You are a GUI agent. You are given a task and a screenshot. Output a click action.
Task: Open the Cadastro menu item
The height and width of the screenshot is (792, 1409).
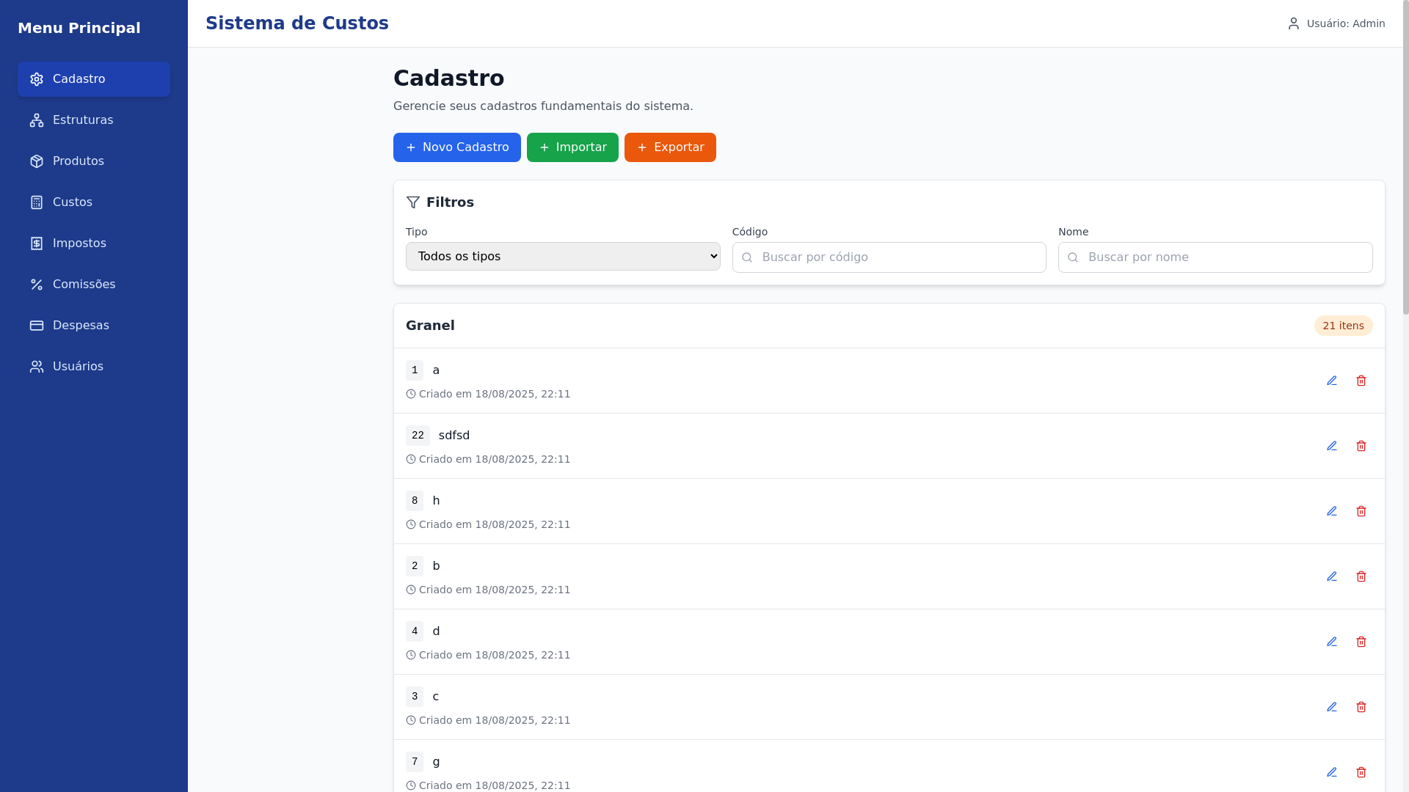tap(94, 79)
